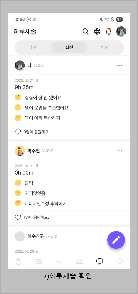Toggle the cheer heart on my post
The height and width of the screenshot is (294, 138).
click(x=18, y=132)
